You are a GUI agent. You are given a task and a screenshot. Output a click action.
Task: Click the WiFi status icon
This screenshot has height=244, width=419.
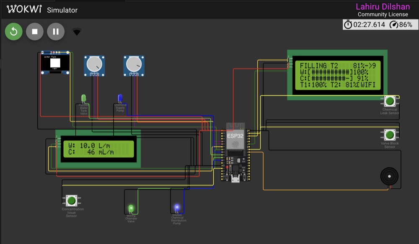pyautogui.click(x=77, y=32)
